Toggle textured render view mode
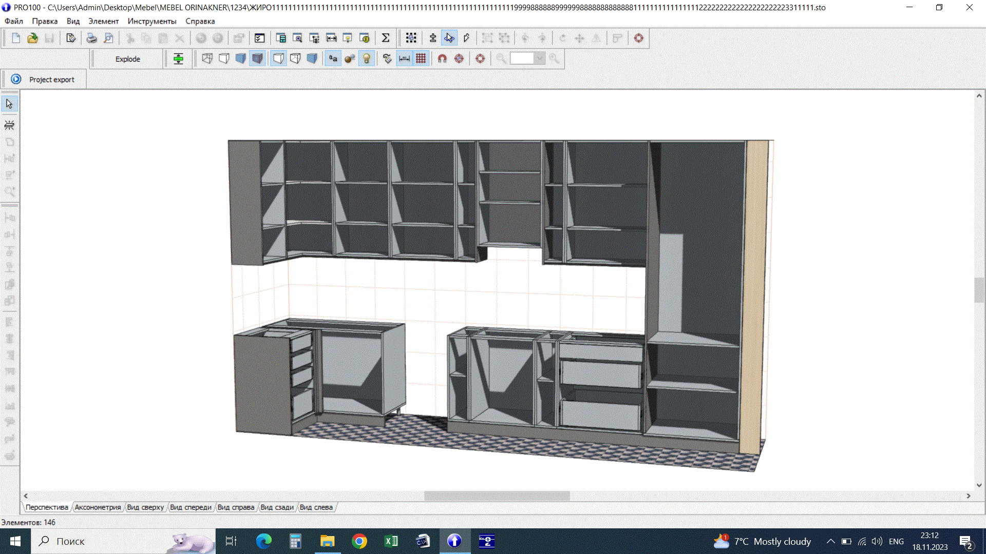This screenshot has height=554, width=986. pos(257,58)
